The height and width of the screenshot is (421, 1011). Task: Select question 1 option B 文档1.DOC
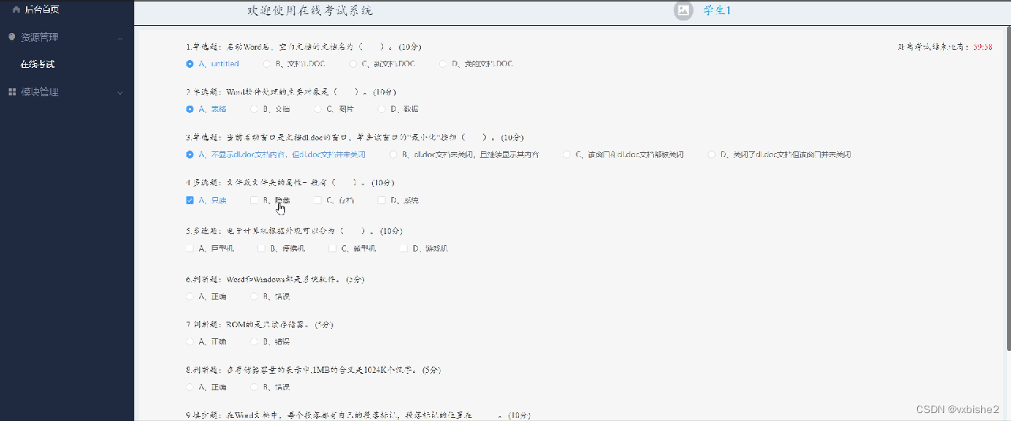click(294, 64)
